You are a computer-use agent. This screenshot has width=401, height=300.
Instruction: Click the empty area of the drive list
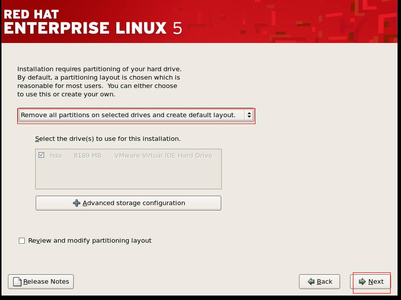coord(129,175)
